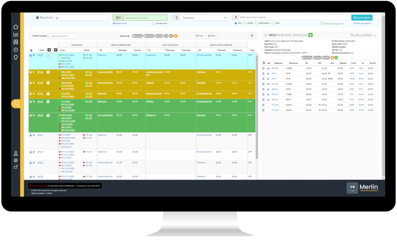The image size is (397, 240).
Task: Click the train icon in sidebar
Action: [x=16, y=42]
